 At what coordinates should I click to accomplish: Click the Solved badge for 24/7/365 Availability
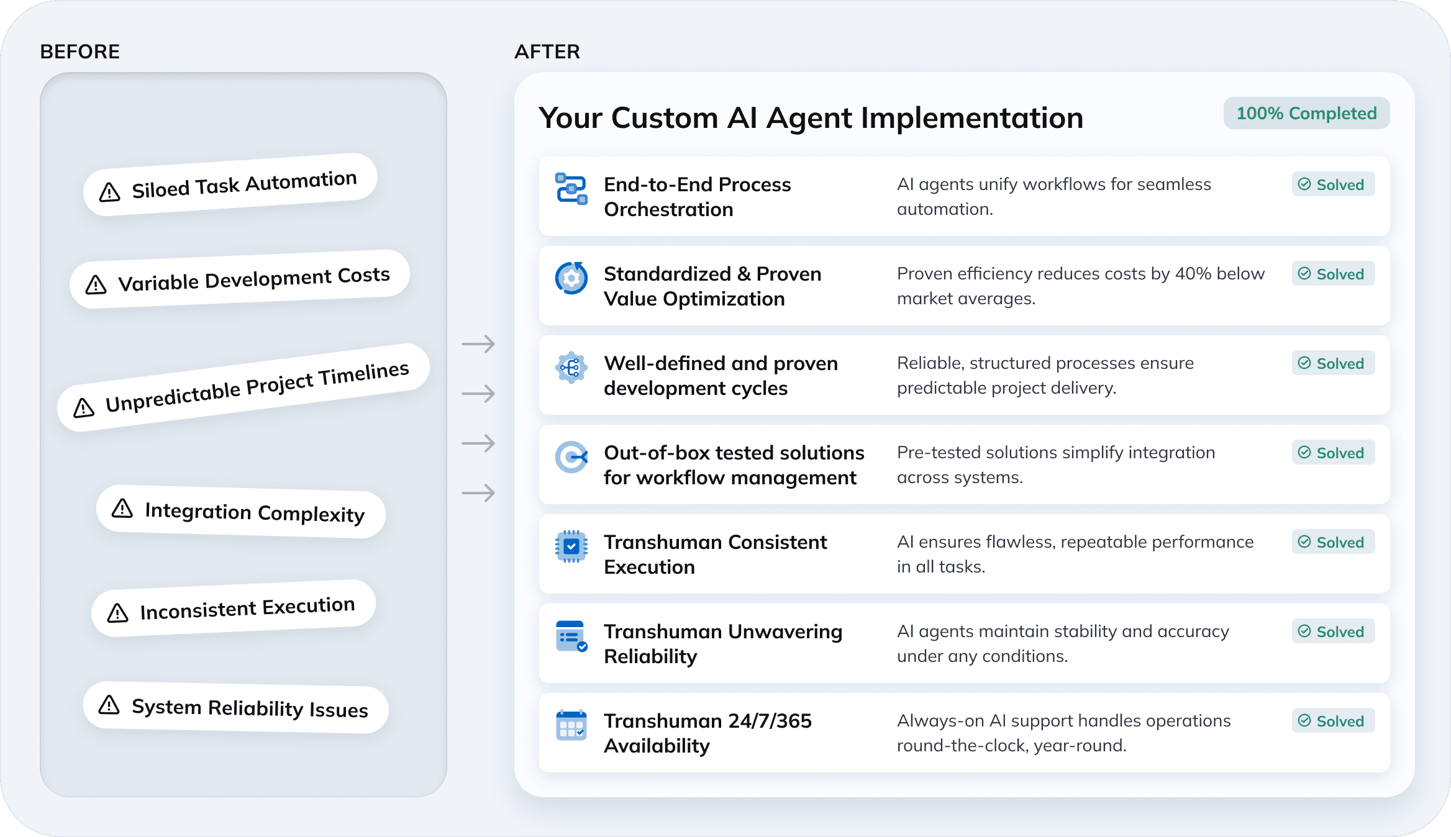pos(1333,721)
